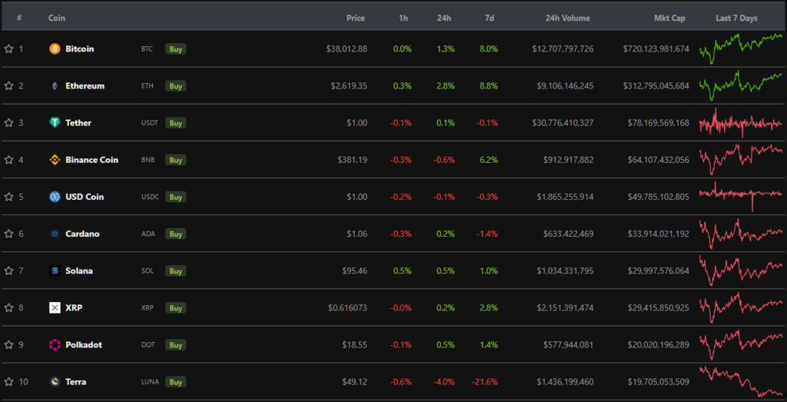Open the USD Coin name link
This screenshot has width=787, height=402.
point(85,197)
